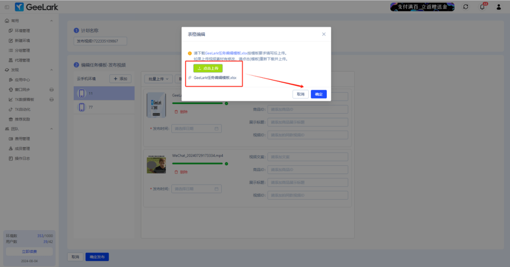Open the 批量上传 dropdown
Image resolution: width=510 pixels, height=267 pixels.
click(x=158, y=79)
